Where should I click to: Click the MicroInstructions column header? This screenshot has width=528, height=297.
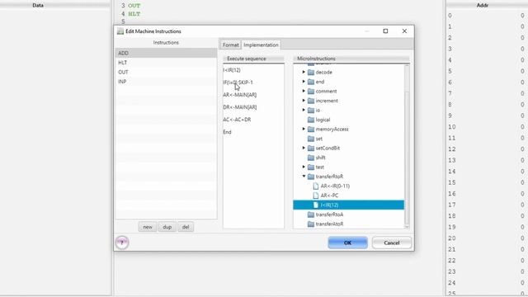[x=351, y=59]
